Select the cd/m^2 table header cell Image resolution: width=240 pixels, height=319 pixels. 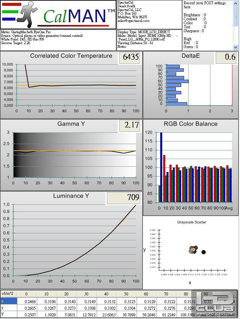click(x=9, y=293)
